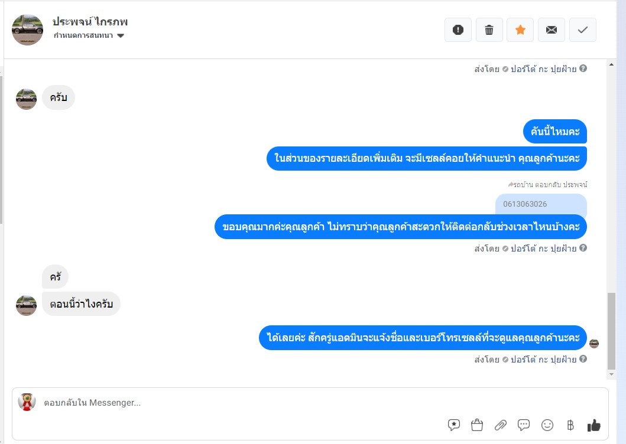Open the กำหนดการสนทนา dropdown
The height and width of the screenshot is (444, 626).
pyautogui.click(x=89, y=35)
